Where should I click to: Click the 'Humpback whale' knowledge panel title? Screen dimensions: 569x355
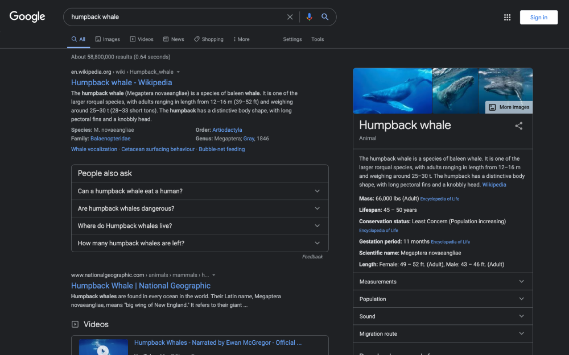tap(405, 125)
